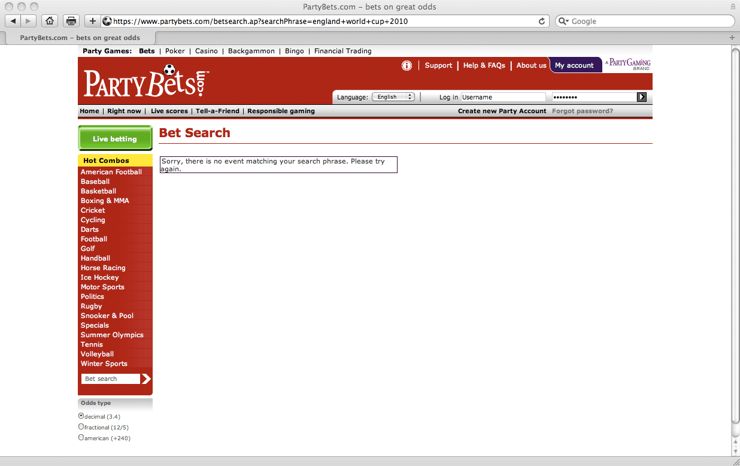
Task: Go forward with Safari's forward arrow
Action: [29, 21]
